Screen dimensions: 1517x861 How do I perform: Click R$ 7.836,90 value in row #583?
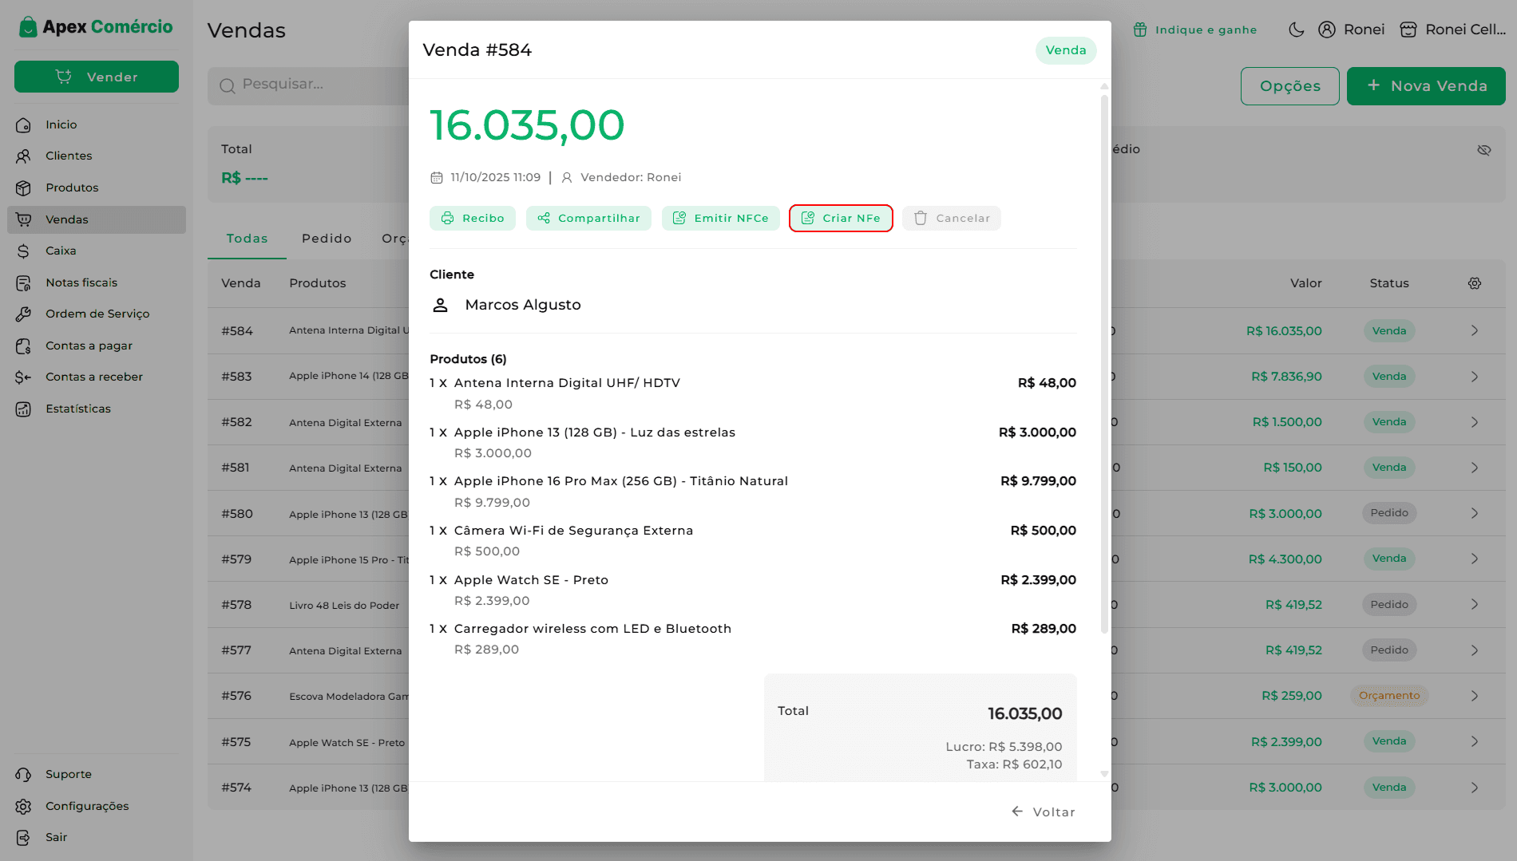pos(1286,377)
